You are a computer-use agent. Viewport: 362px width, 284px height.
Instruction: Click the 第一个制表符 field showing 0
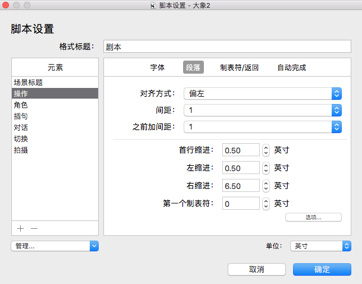click(241, 203)
